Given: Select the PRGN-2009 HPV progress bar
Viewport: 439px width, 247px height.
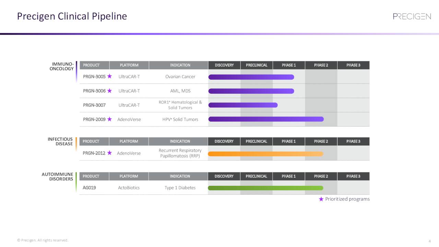Looking at the screenshot, I should (266, 119).
